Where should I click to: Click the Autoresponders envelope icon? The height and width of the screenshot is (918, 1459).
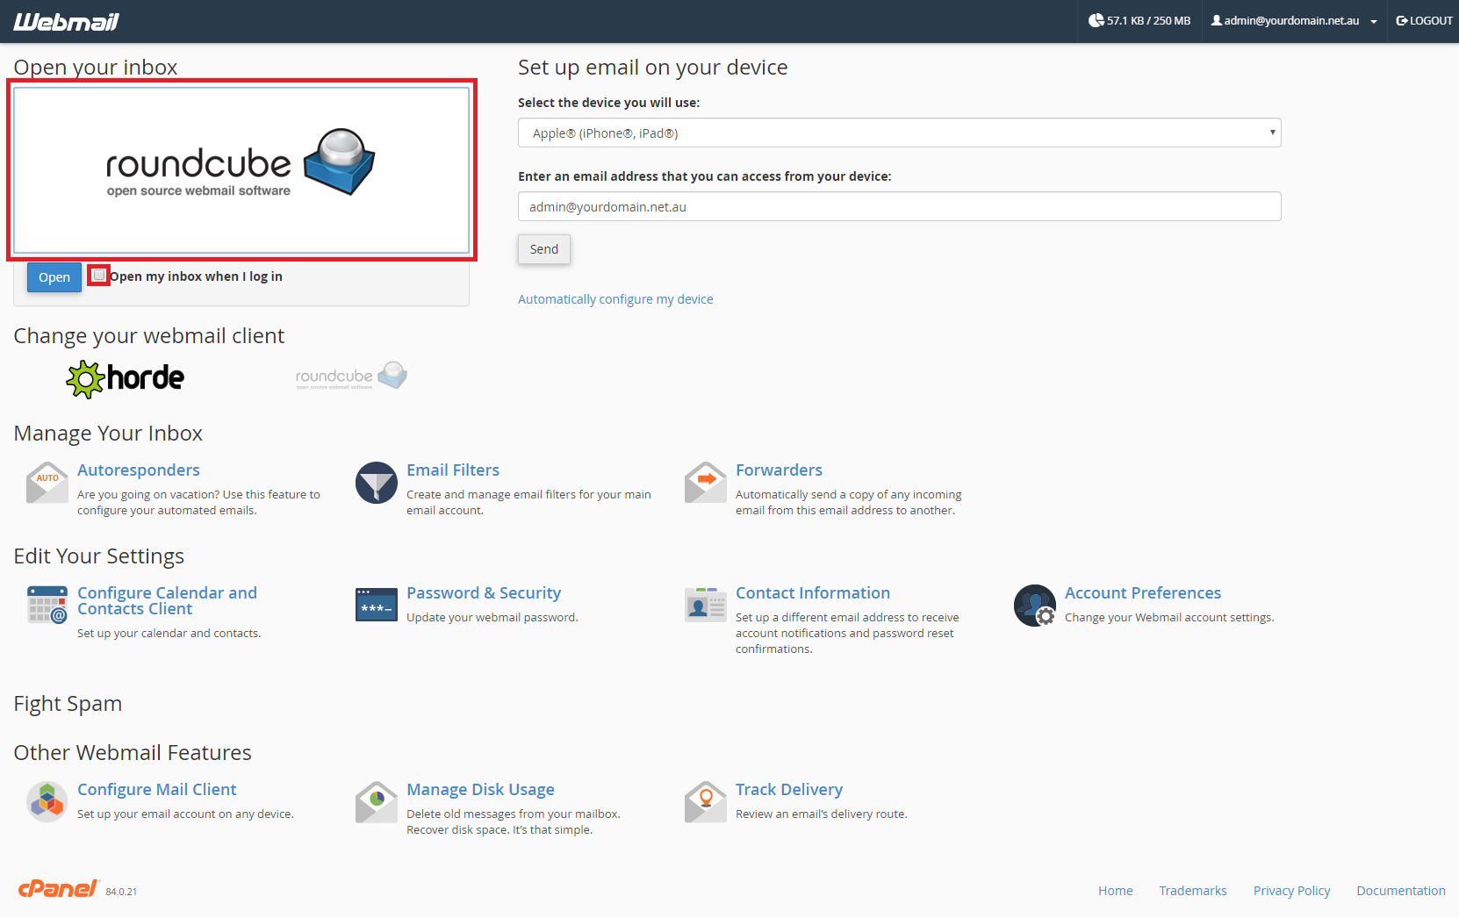(47, 483)
